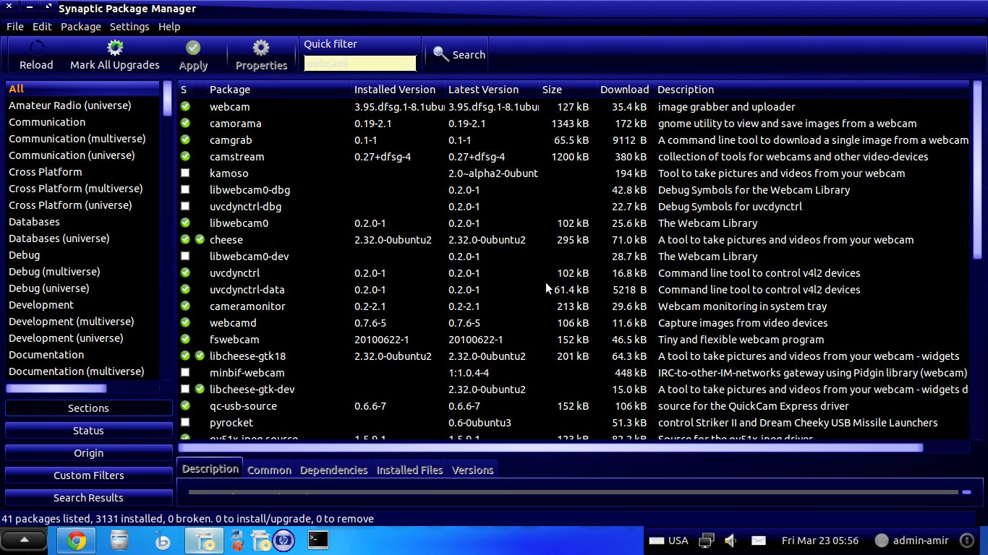Click the USA keyboard layout indicator
The width and height of the screenshot is (988, 555).
[x=668, y=541]
